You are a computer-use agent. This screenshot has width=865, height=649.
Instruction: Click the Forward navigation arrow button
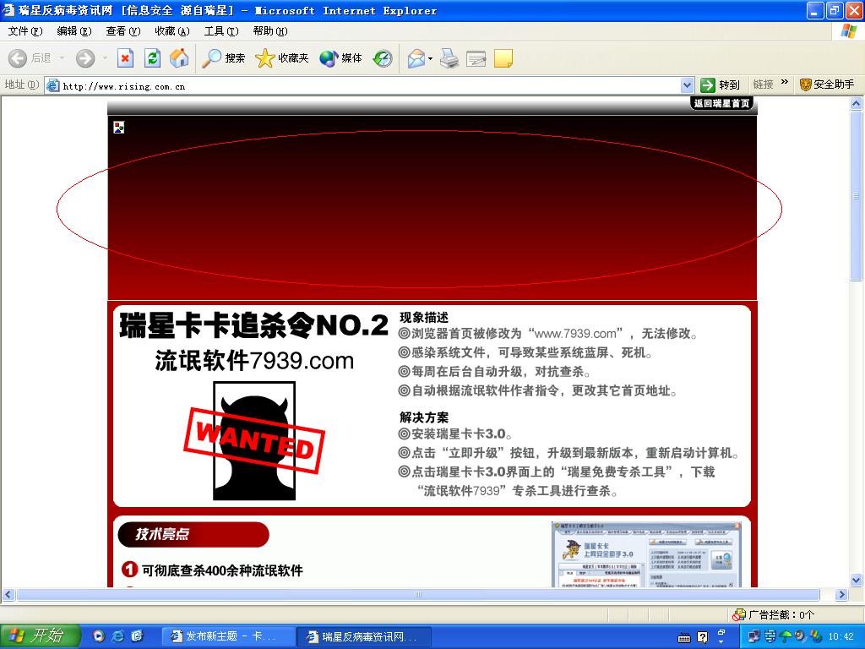coord(85,58)
